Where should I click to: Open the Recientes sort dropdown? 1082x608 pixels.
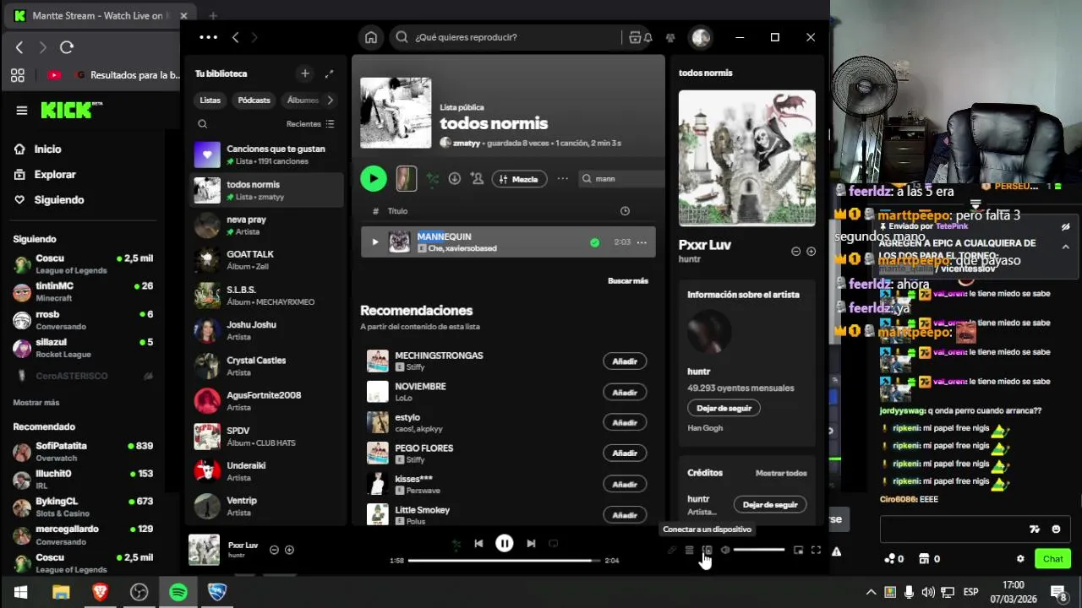tap(310, 124)
